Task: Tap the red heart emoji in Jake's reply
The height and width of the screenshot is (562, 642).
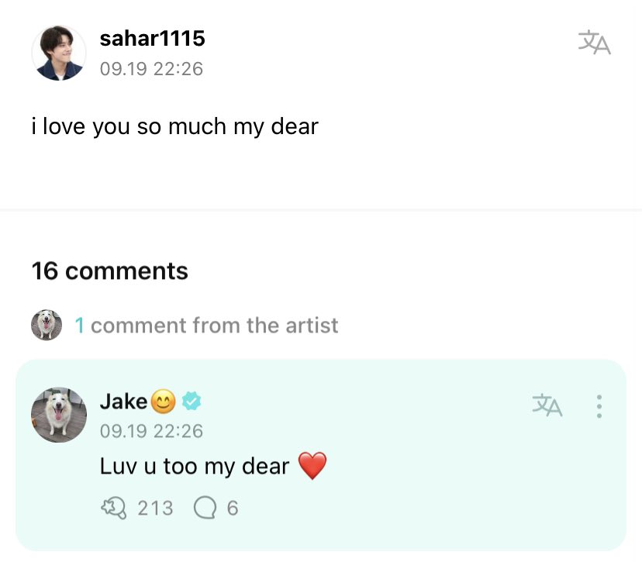Action: coord(312,466)
